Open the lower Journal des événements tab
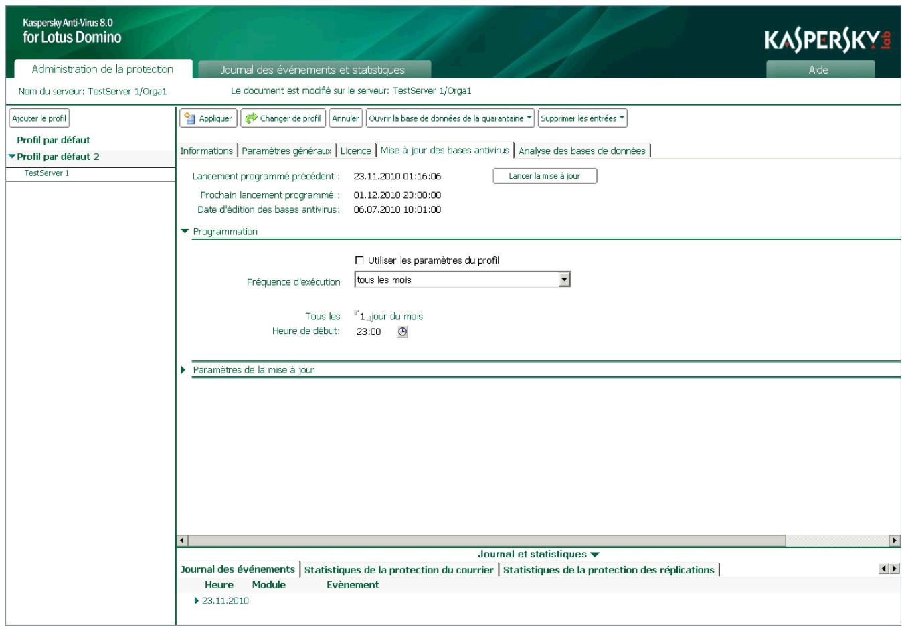The height and width of the screenshot is (627, 902). 238,569
